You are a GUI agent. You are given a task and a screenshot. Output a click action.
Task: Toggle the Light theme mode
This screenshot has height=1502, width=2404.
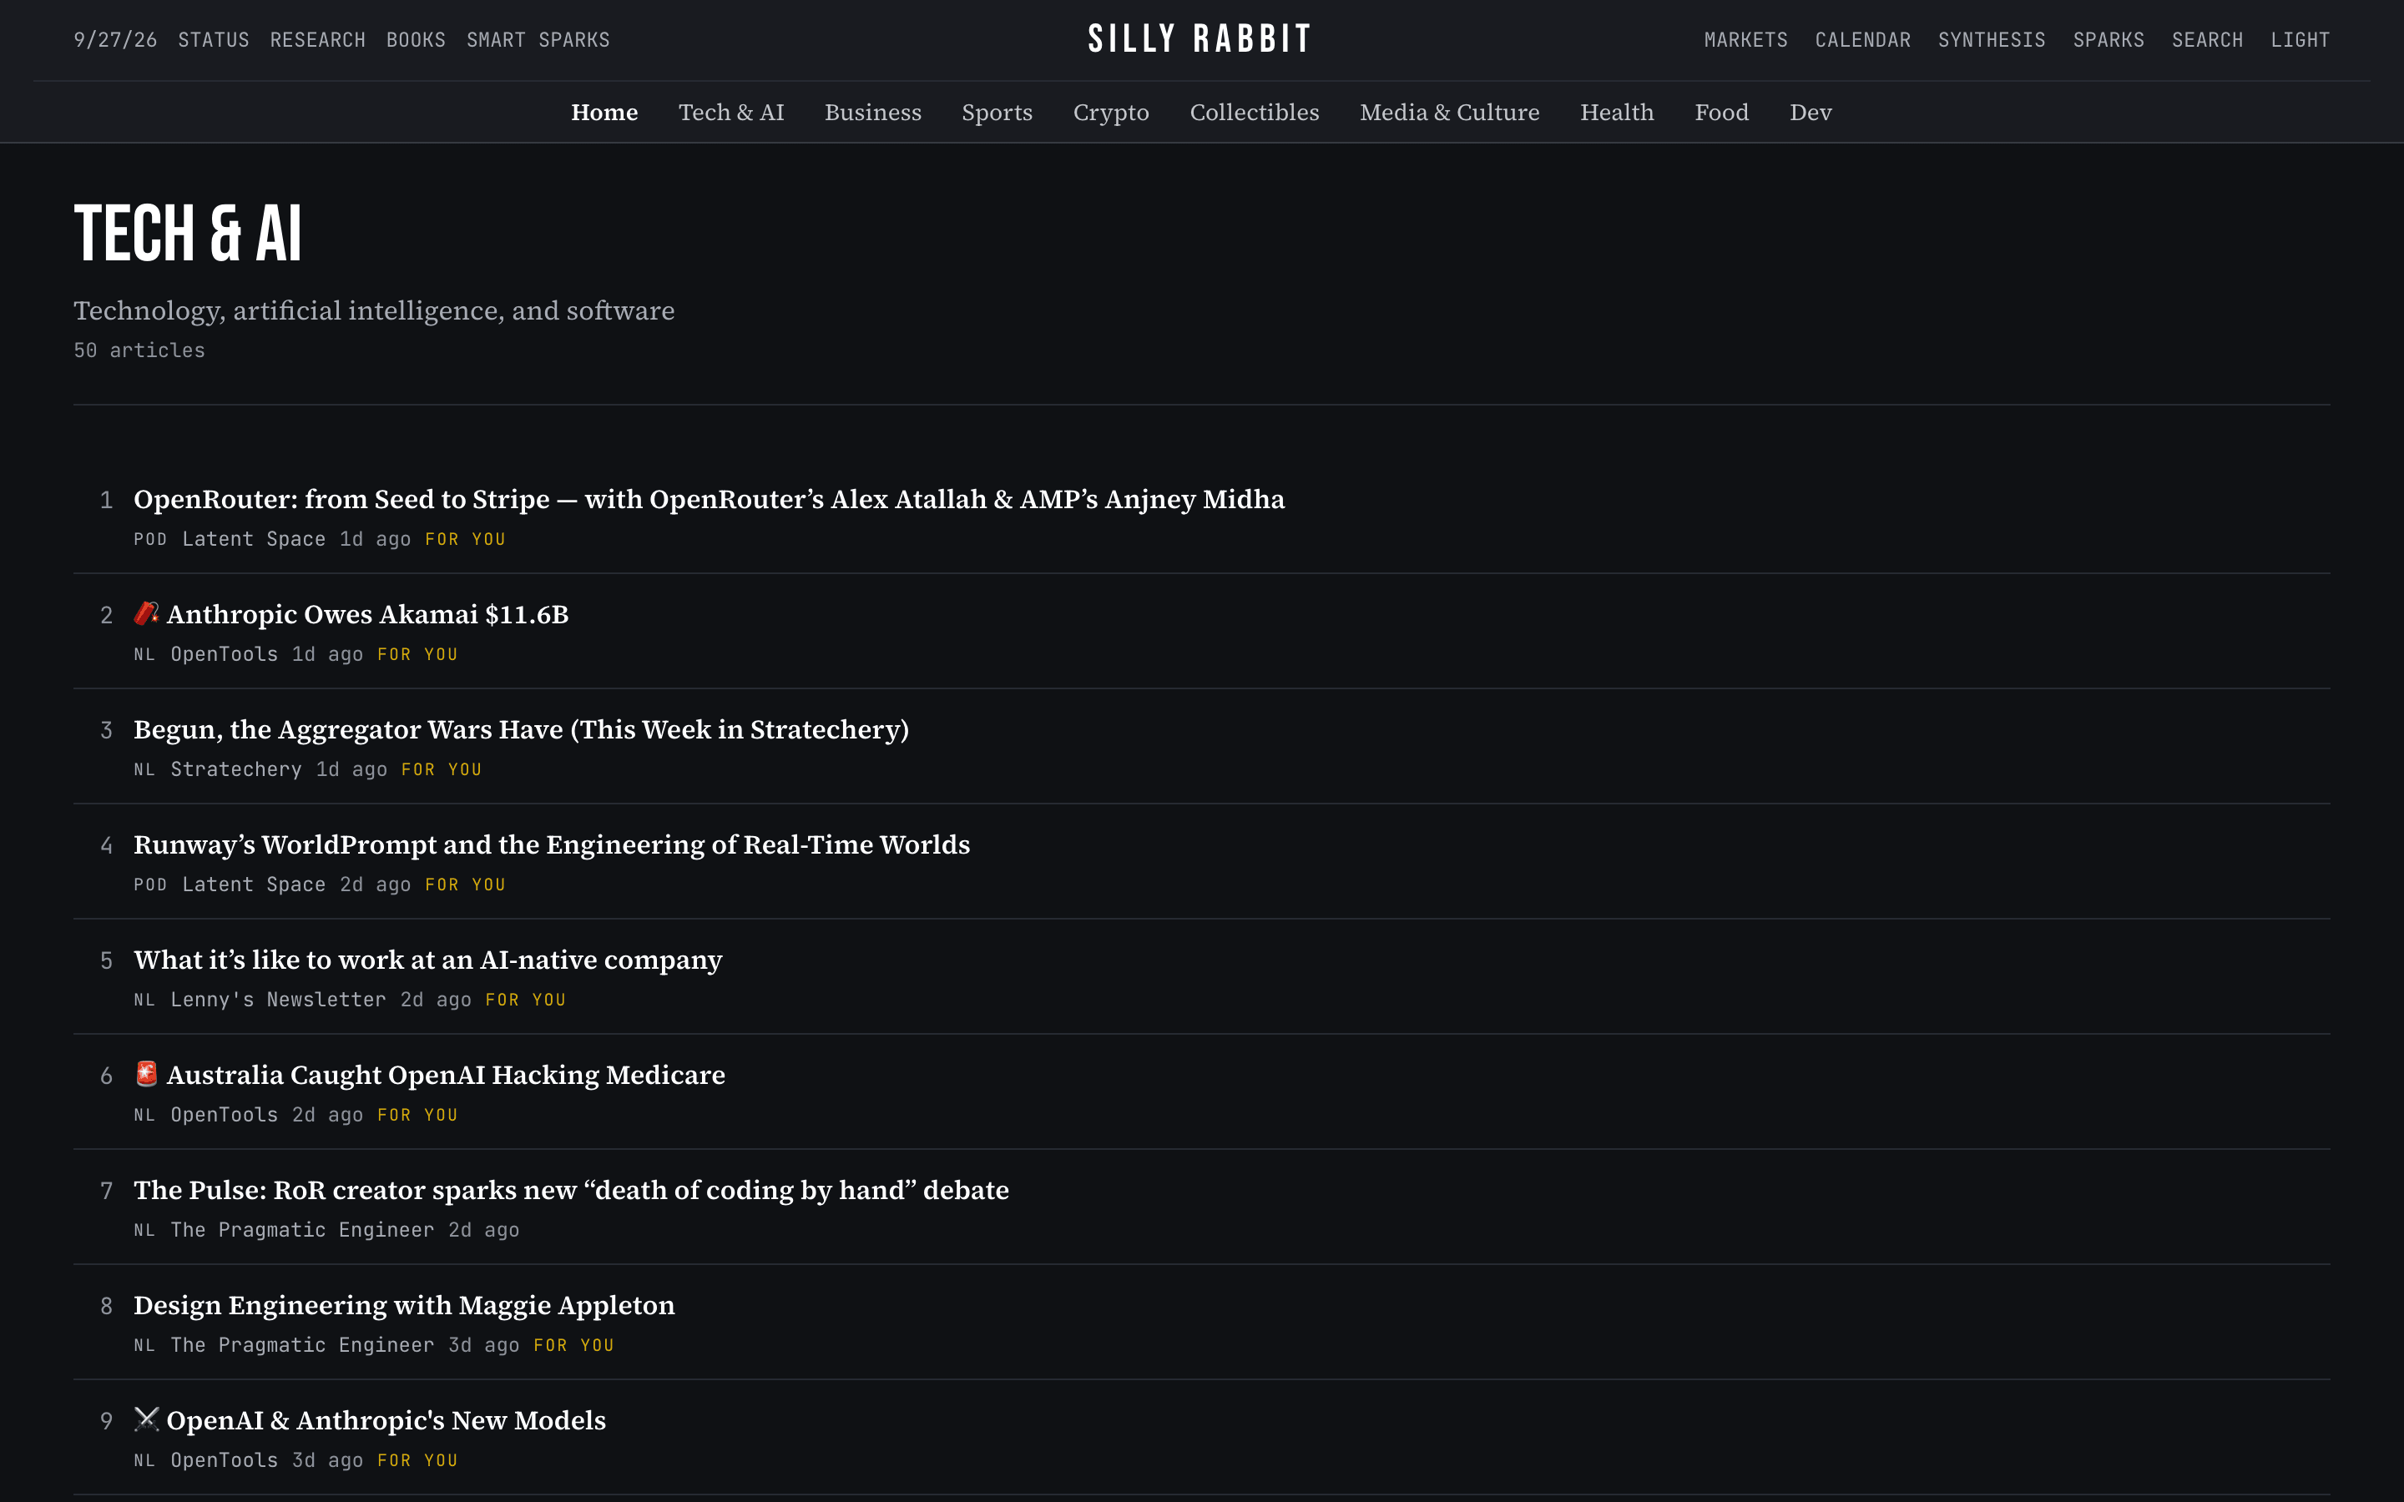pyautogui.click(x=2300, y=40)
